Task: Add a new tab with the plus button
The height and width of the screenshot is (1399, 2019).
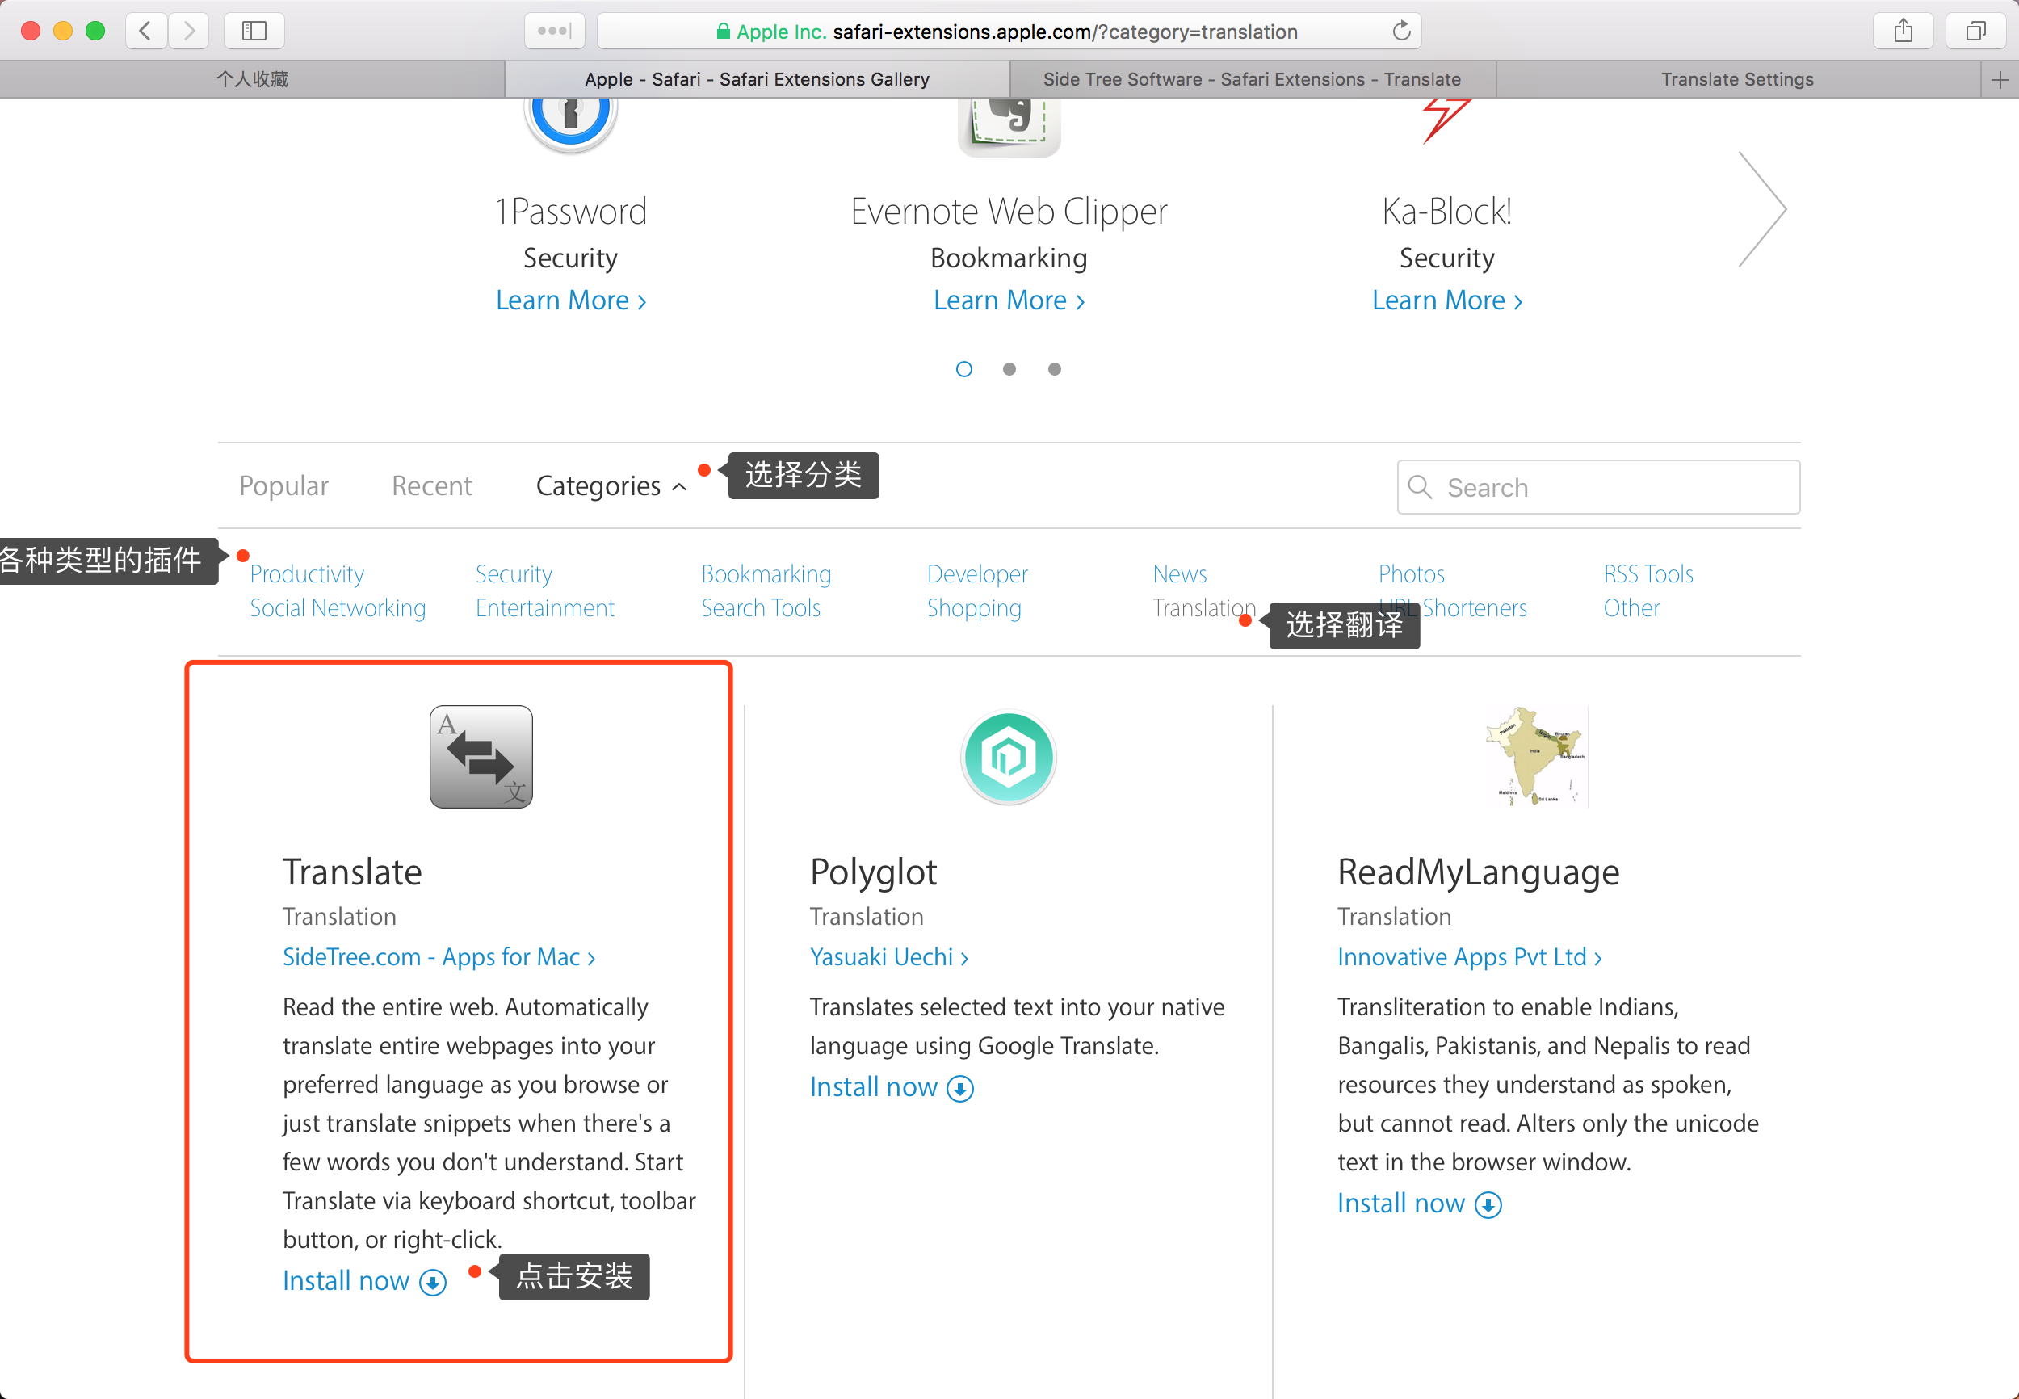Action: pyautogui.click(x=2000, y=80)
